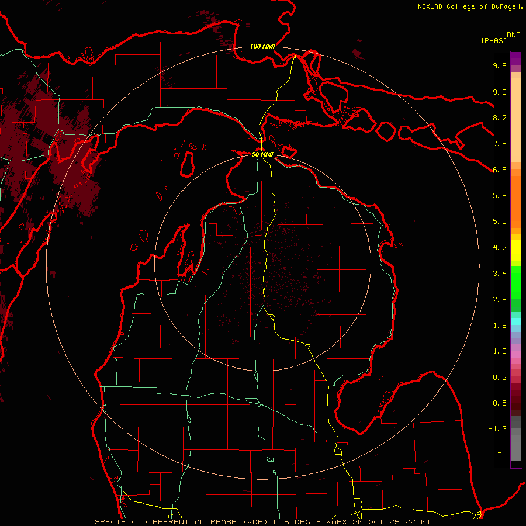526x526 pixels.
Task: Click the NEXLAB-College of DuPage title text
Action: (x=467, y=6)
